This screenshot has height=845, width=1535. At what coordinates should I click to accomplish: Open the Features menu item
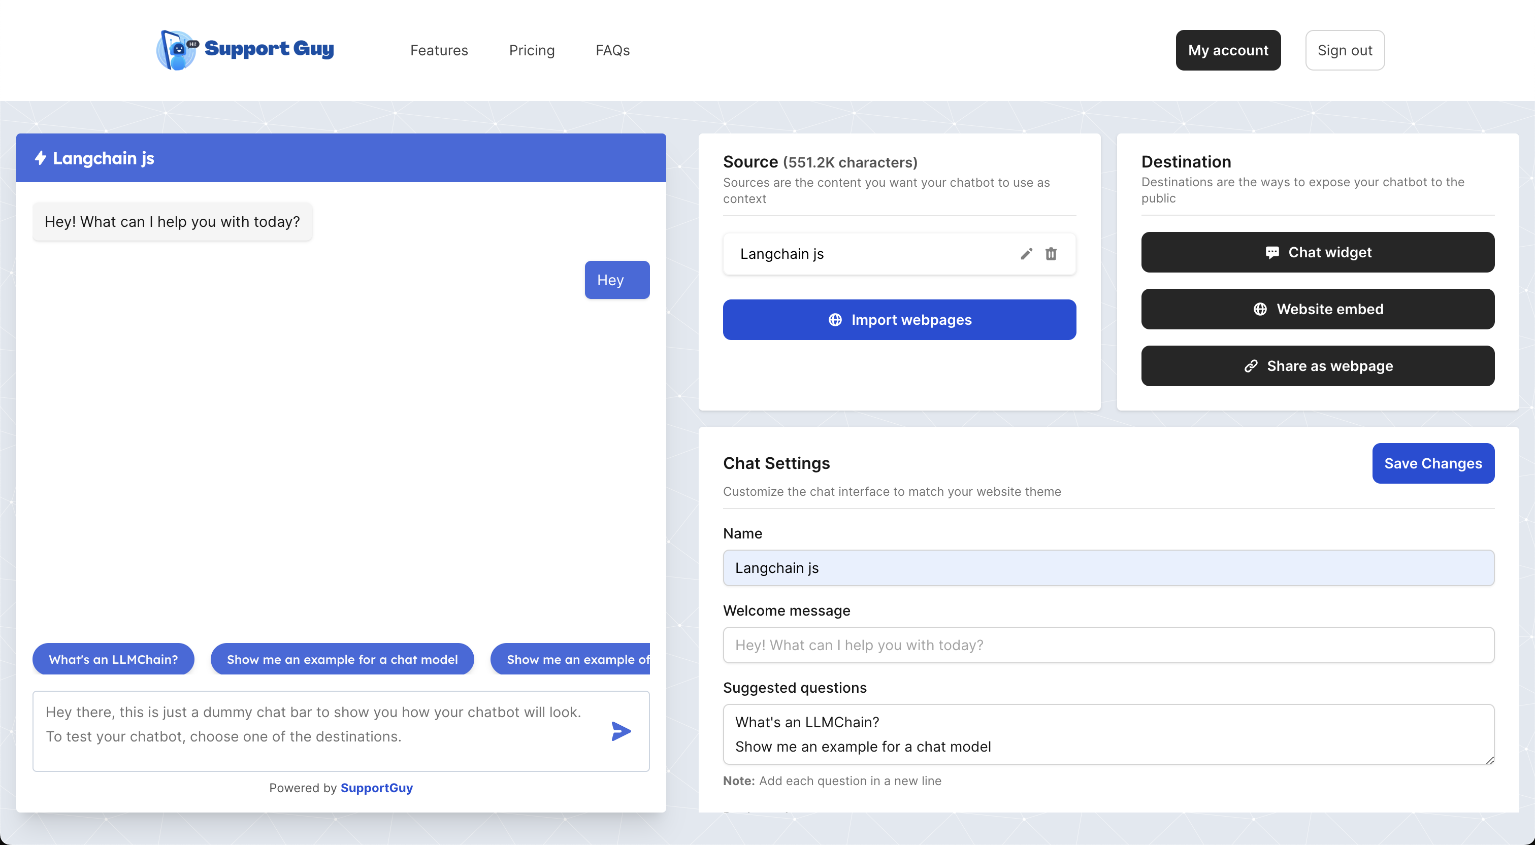click(x=439, y=50)
